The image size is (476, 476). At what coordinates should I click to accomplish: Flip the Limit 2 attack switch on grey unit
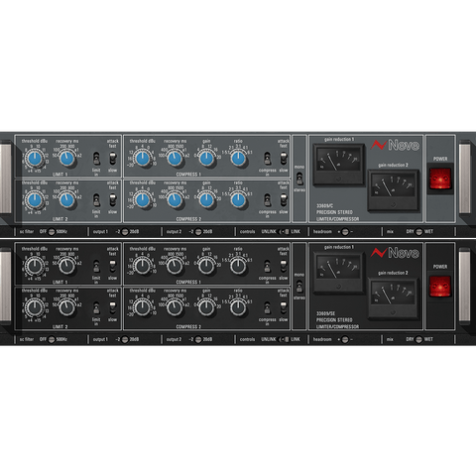coord(113,200)
